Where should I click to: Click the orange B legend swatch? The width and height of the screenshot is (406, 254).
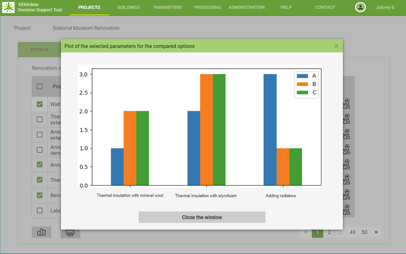click(302, 84)
